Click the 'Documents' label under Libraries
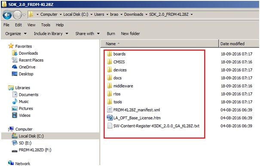260x166 pixels. coord(28,95)
